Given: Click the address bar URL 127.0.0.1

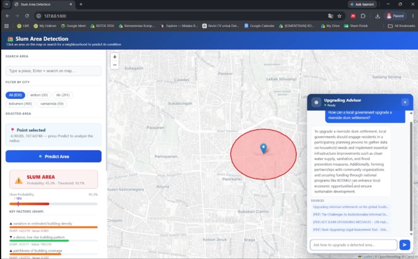Looking at the screenshot, I should (x=55, y=16).
